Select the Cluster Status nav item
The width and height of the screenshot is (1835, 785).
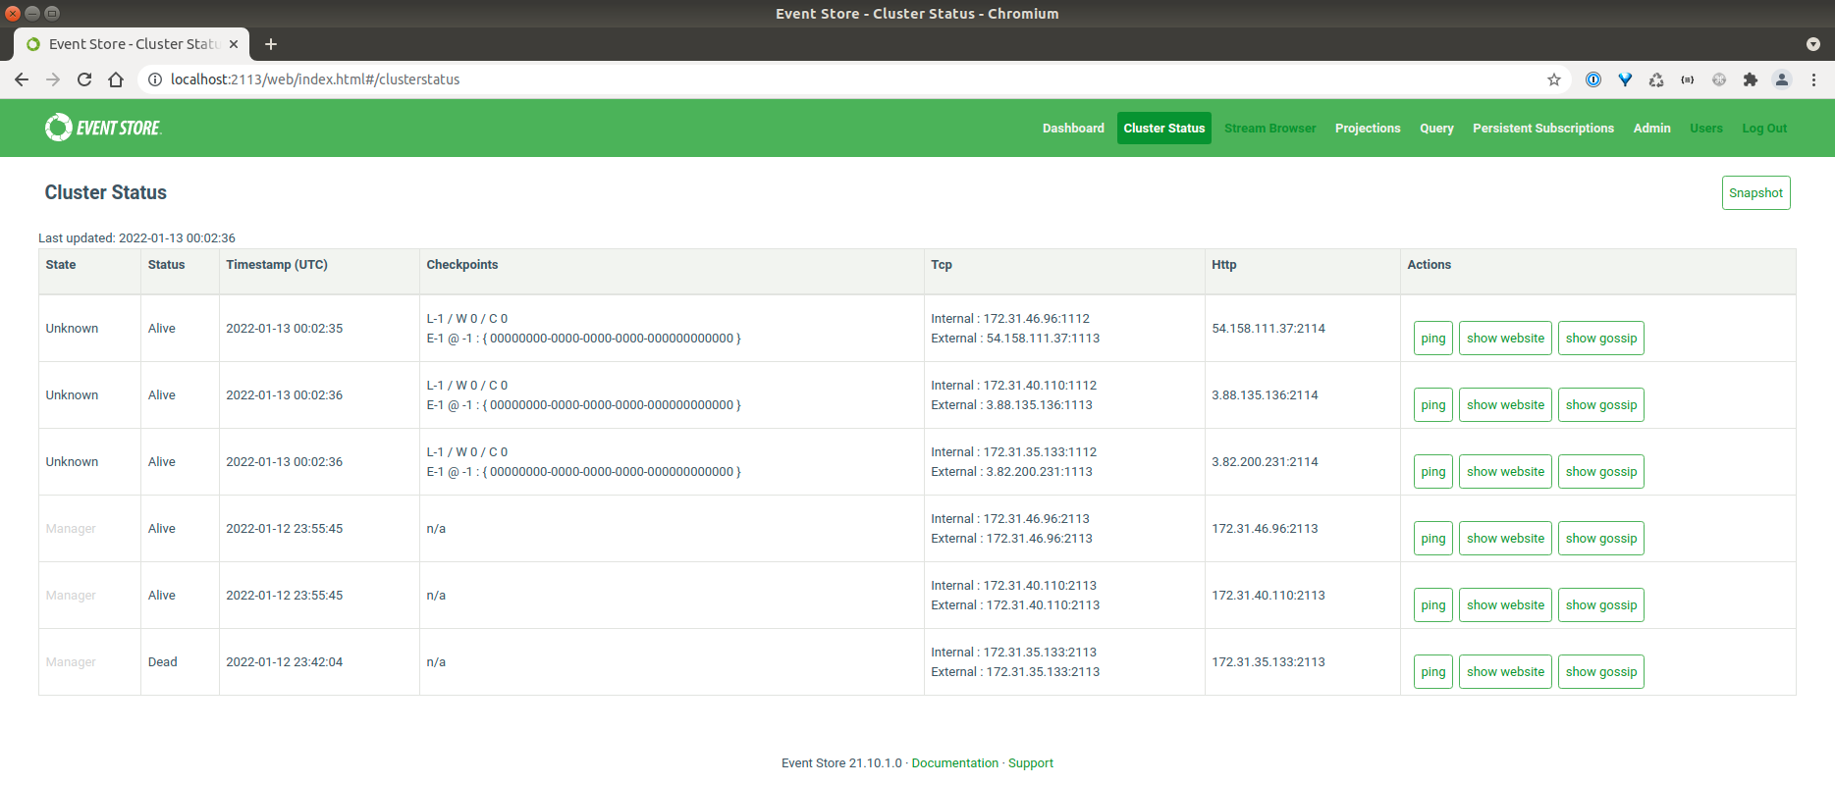[x=1164, y=129]
